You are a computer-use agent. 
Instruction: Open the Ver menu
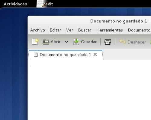pyautogui.click(x=69, y=30)
